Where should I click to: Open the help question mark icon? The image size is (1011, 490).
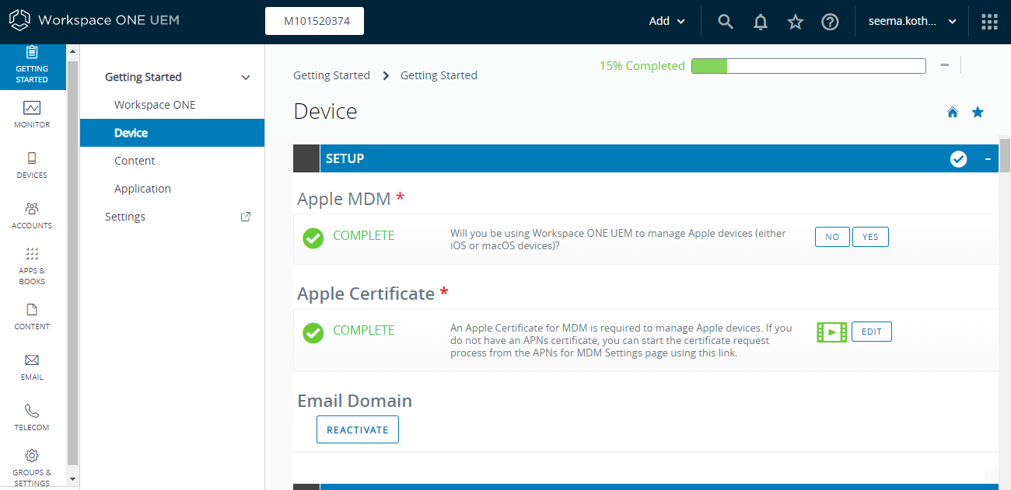click(x=830, y=22)
